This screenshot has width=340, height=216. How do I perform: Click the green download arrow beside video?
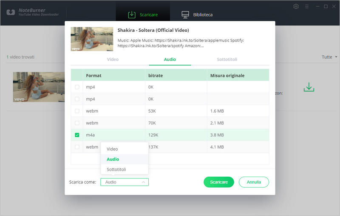coord(309,87)
